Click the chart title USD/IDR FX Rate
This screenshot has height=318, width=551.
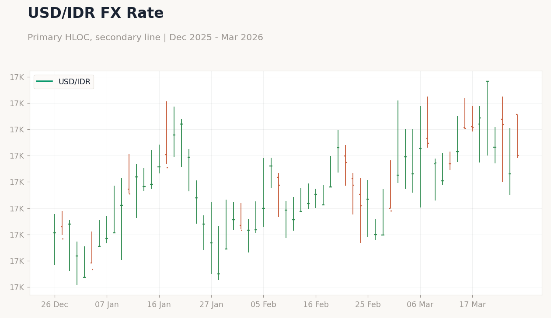(95, 14)
